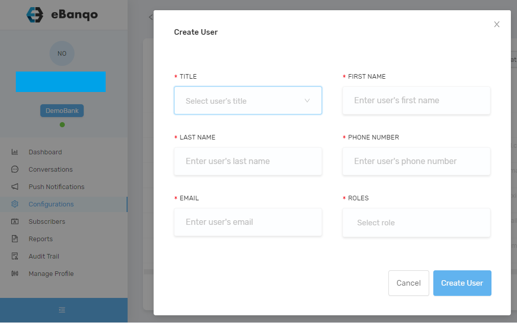Focus the last name input field
This screenshot has height=325, width=517.
pos(248,161)
